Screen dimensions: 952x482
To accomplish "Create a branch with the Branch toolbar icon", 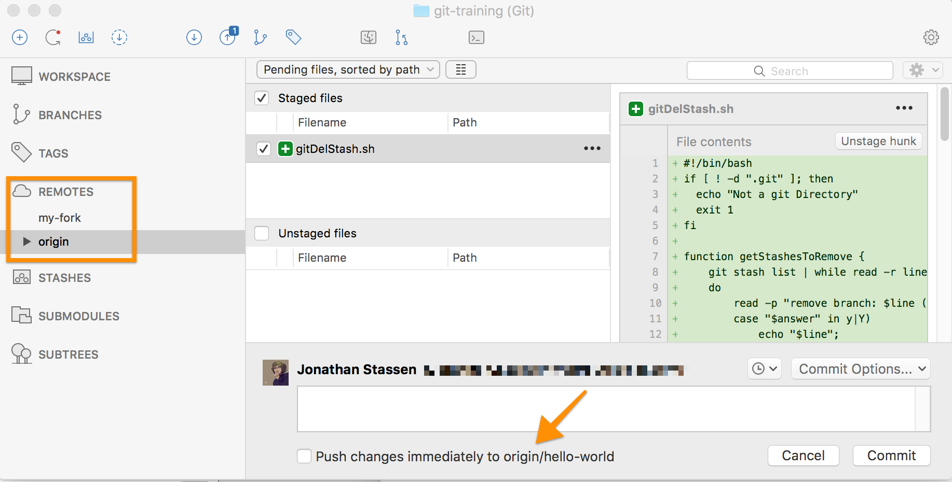I will [x=260, y=37].
